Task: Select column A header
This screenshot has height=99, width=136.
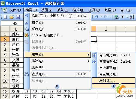Action: pos(16,29)
